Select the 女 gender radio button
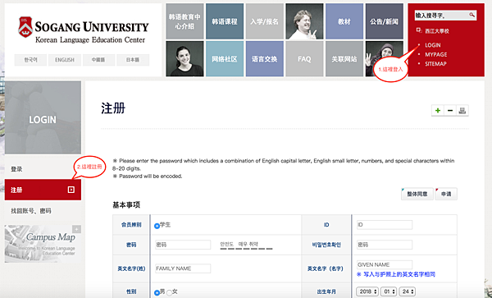492x298 pixels. tap(169, 292)
